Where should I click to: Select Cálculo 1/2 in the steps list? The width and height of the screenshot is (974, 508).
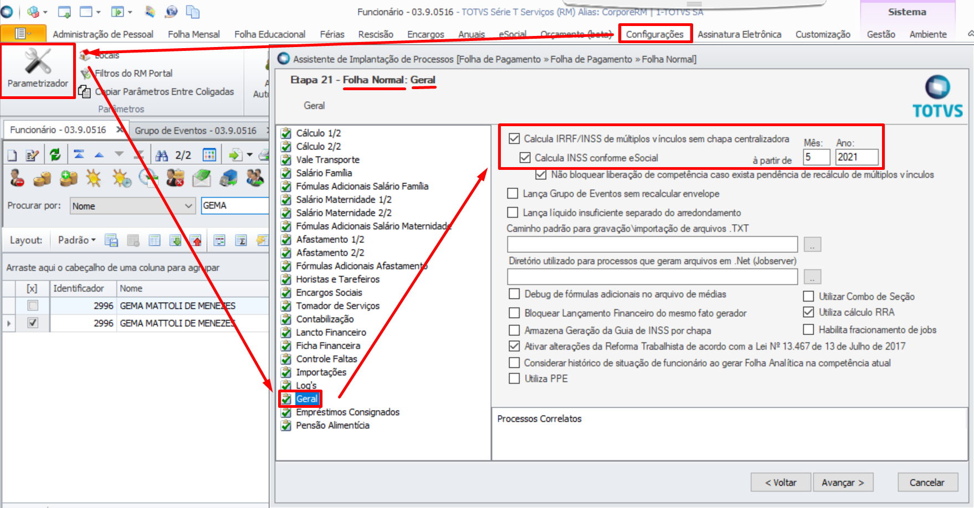[x=318, y=133]
